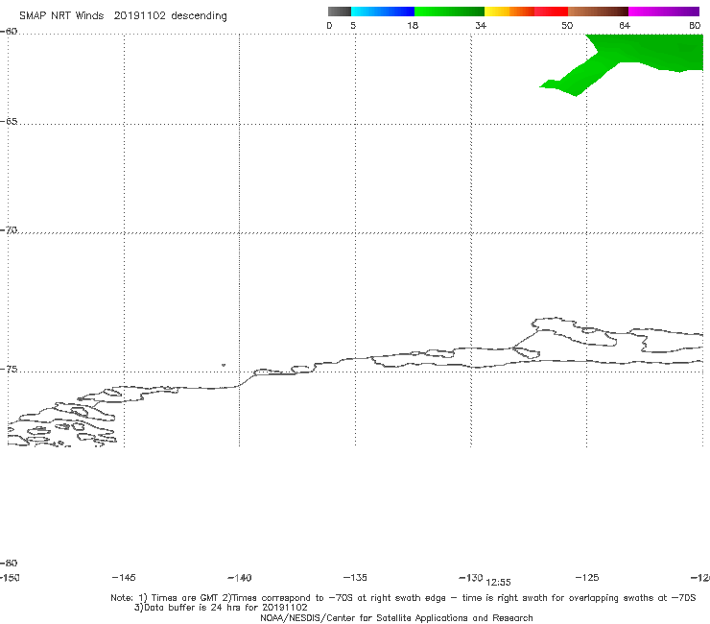
Task: Click the longitude label "-135"
Action: pyautogui.click(x=355, y=578)
